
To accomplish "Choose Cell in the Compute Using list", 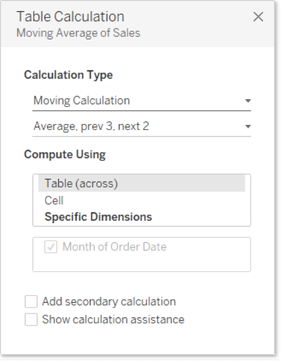I will pyautogui.click(x=54, y=200).
